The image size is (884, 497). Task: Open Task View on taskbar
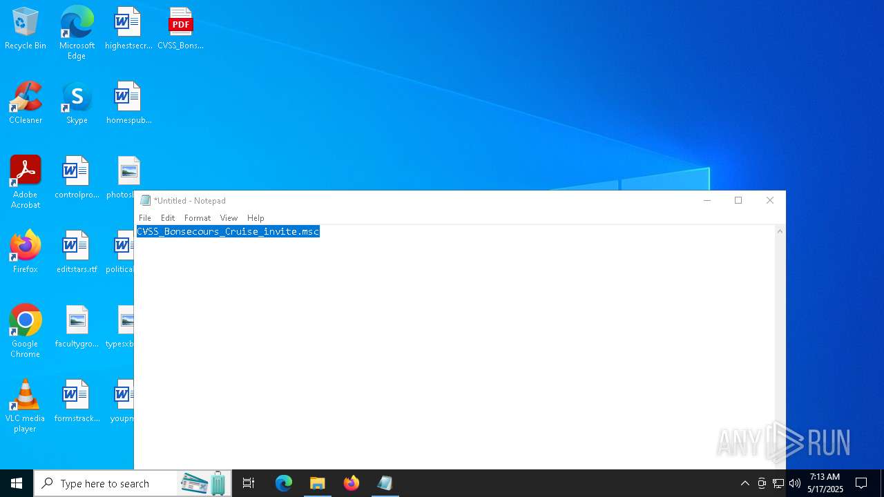249,483
